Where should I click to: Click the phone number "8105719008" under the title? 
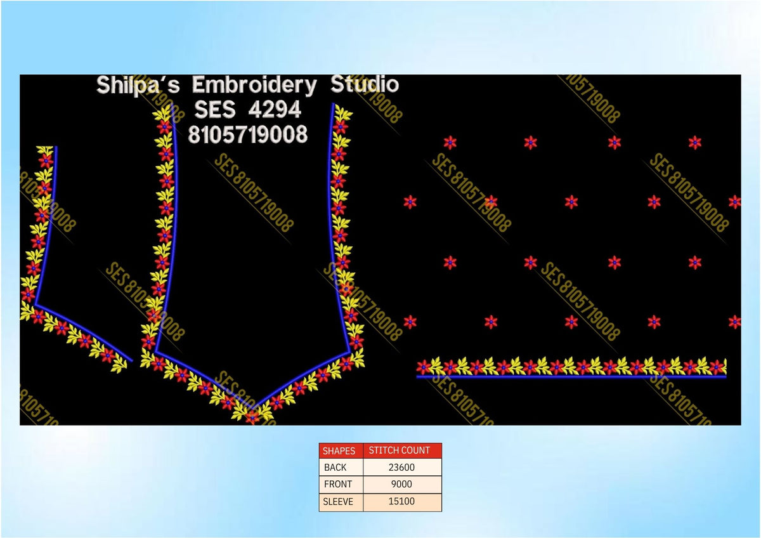[248, 134]
